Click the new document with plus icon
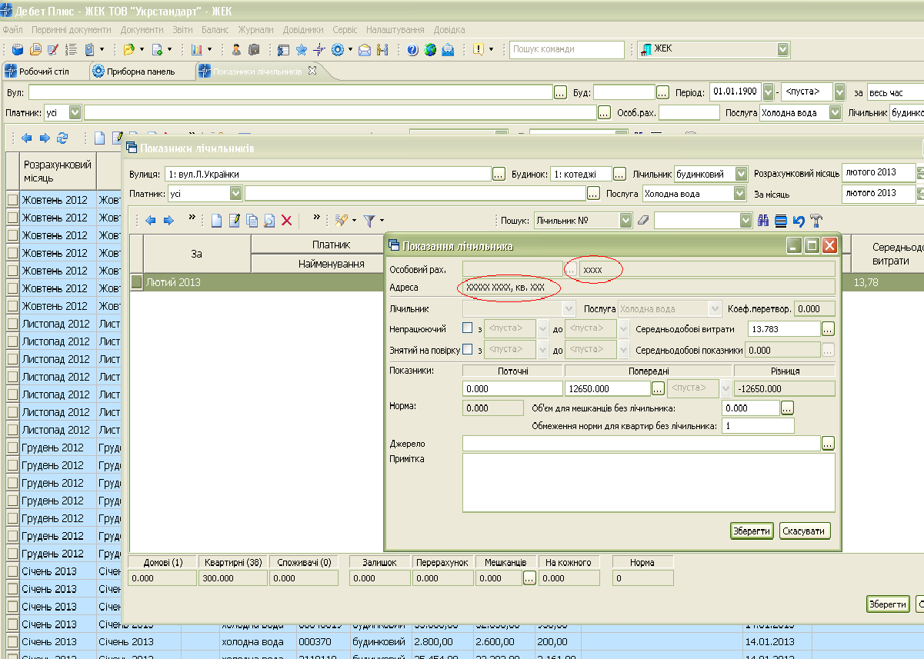Viewport: 924px width, 659px height. click(x=157, y=49)
